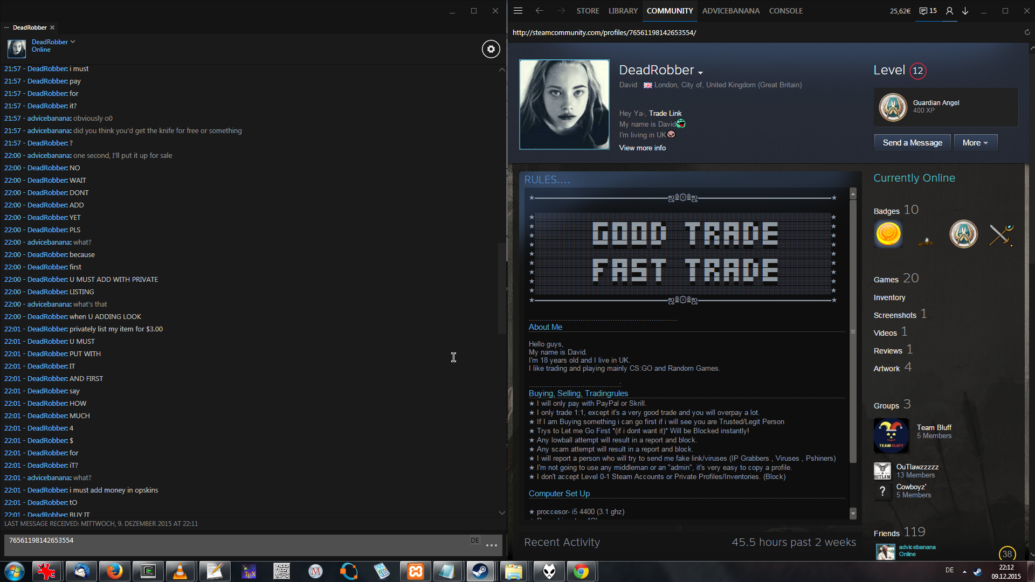Screen dimensions: 1035x582
Task: Click the chat message input field
Action: 237,544
